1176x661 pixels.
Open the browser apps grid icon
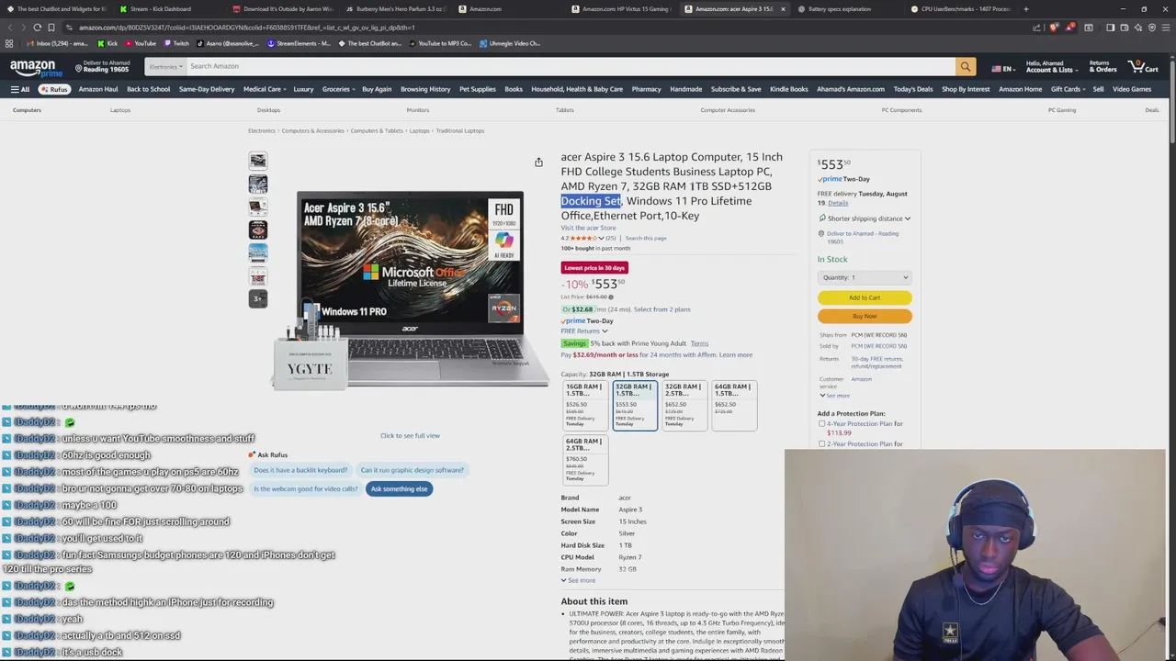[x=9, y=43]
